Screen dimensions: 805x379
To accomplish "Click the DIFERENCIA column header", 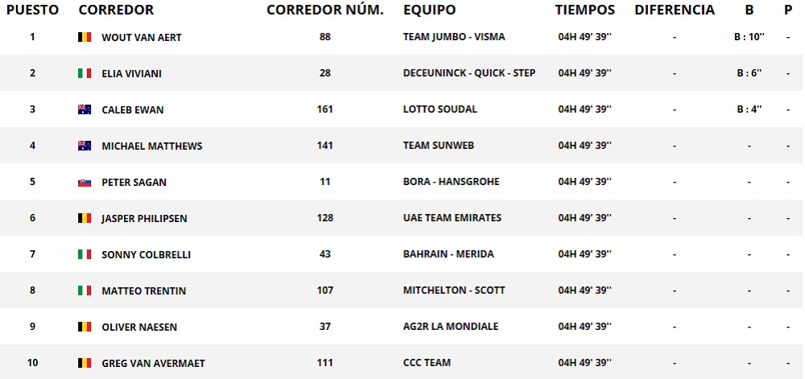I will [x=674, y=10].
